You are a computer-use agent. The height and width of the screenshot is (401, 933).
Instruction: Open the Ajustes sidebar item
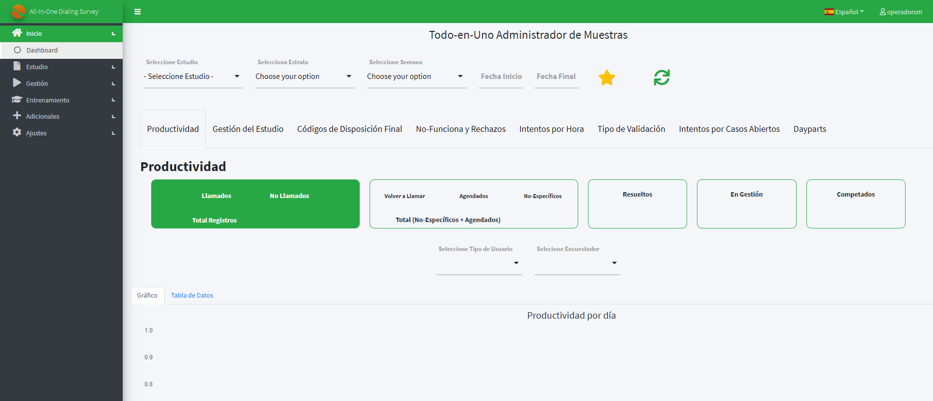click(x=61, y=133)
